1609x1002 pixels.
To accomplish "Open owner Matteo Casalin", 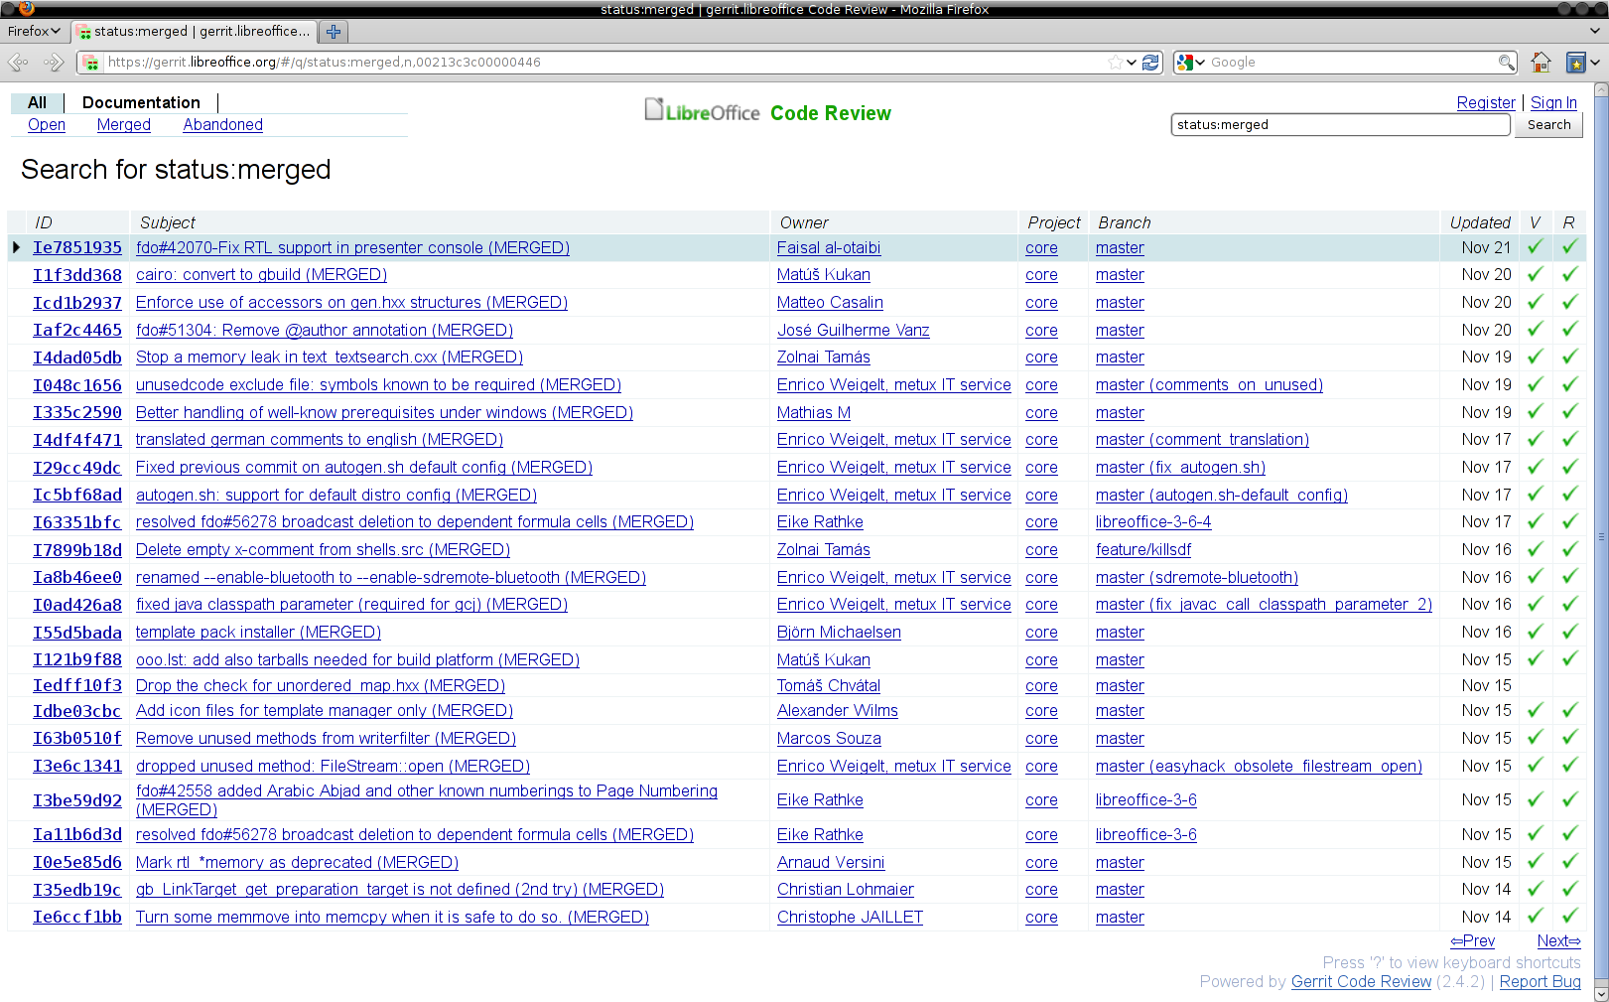I will (x=830, y=302).
